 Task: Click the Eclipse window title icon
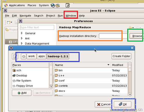tap(5, 10)
